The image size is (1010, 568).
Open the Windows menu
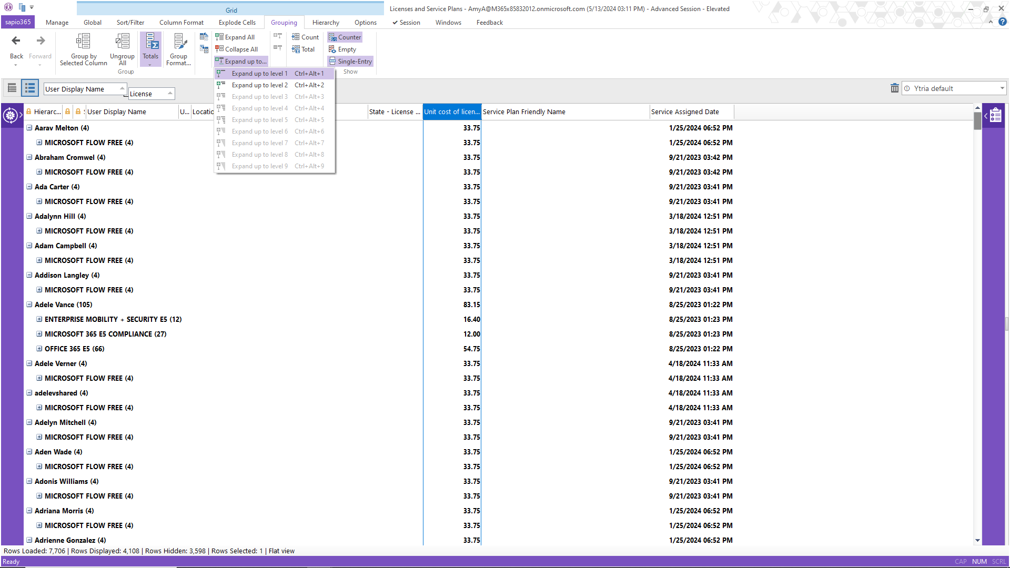[448, 23]
